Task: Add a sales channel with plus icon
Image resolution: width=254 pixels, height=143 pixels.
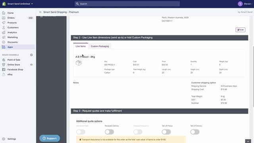Action: (31, 55)
